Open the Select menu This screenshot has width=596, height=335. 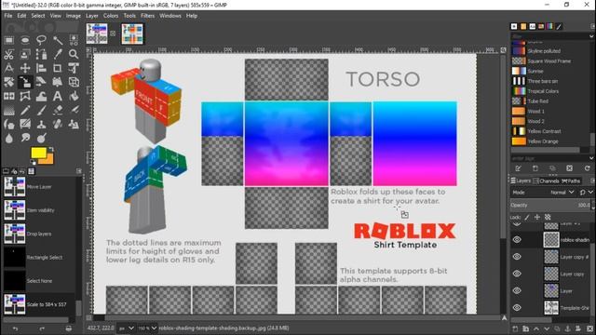click(x=38, y=16)
